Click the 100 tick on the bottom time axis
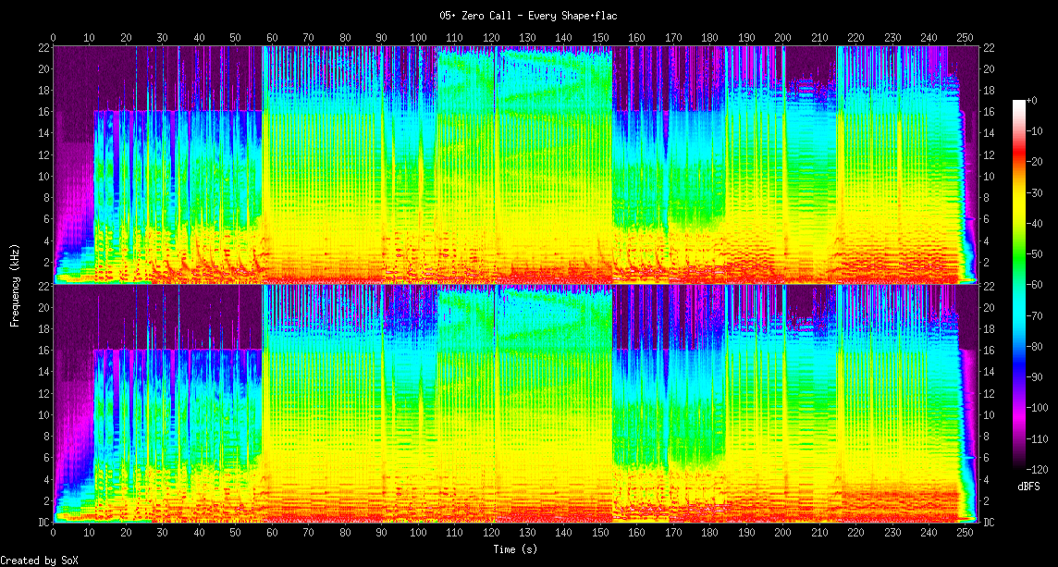The height and width of the screenshot is (567, 1058). point(418,534)
